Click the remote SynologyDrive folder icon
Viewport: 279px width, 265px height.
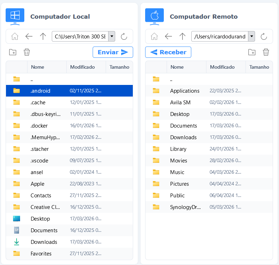click(156, 207)
